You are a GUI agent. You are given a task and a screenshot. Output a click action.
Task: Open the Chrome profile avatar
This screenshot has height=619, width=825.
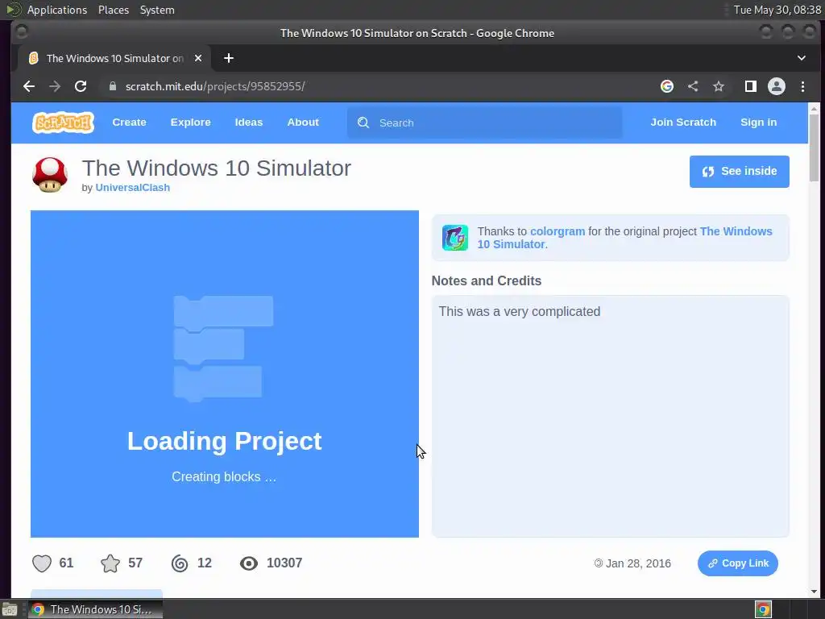(x=777, y=86)
